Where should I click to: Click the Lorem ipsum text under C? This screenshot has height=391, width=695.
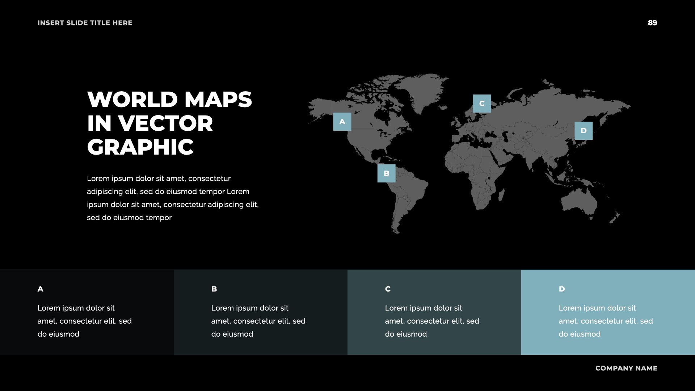pyautogui.click(x=432, y=321)
